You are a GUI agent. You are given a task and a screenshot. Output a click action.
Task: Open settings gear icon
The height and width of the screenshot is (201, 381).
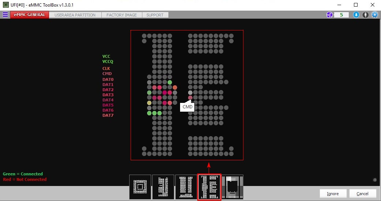[x=375, y=15]
